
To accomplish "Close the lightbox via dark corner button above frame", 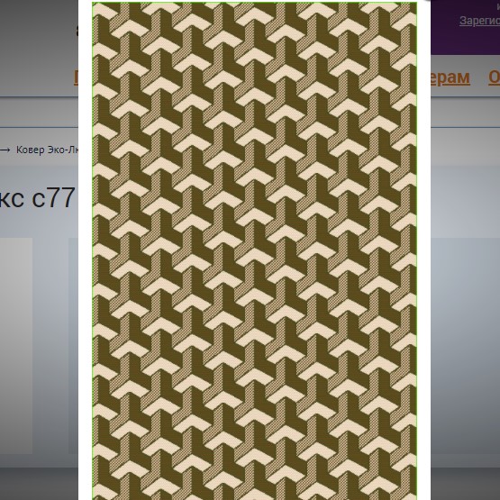I will click(427, 1).
